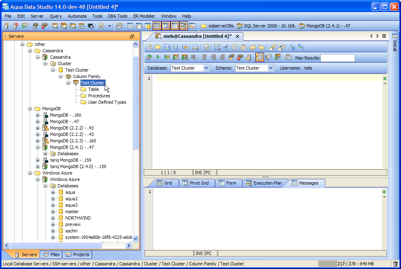Screen dimensions: 401x269
Task: Click the Disconnect plug icon with red minus
Action: point(240,57)
